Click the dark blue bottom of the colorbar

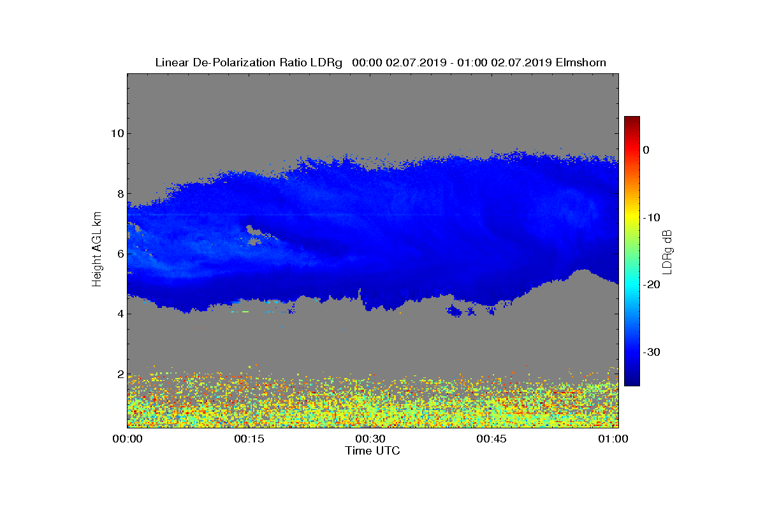click(x=632, y=381)
